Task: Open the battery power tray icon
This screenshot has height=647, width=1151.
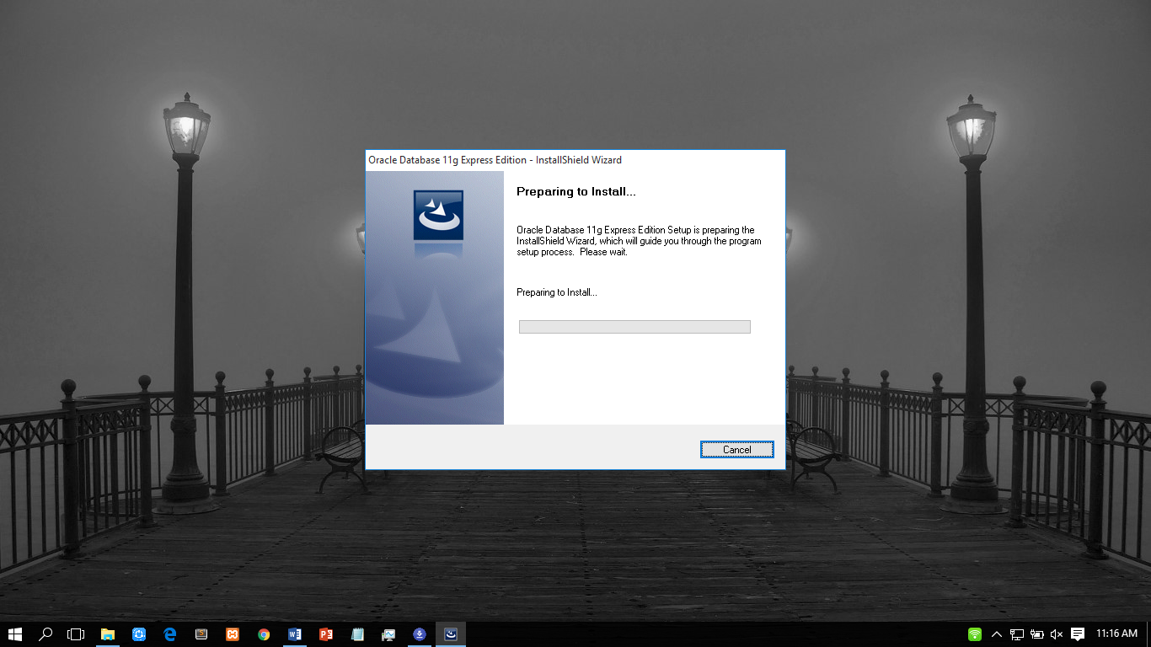Action: [x=1037, y=634]
